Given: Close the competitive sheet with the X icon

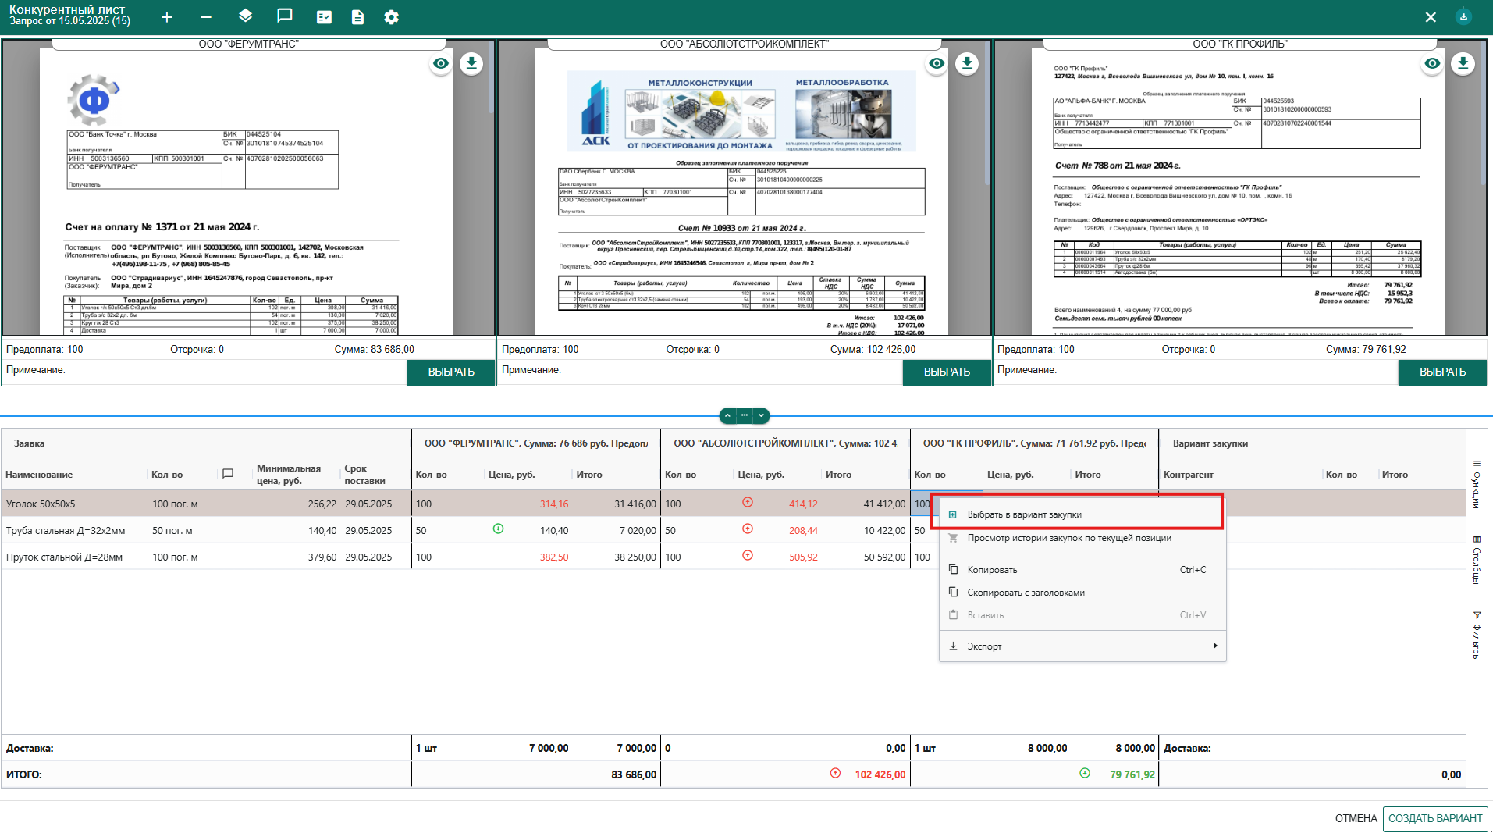Looking at the screenshot, I should [1431, 17].
